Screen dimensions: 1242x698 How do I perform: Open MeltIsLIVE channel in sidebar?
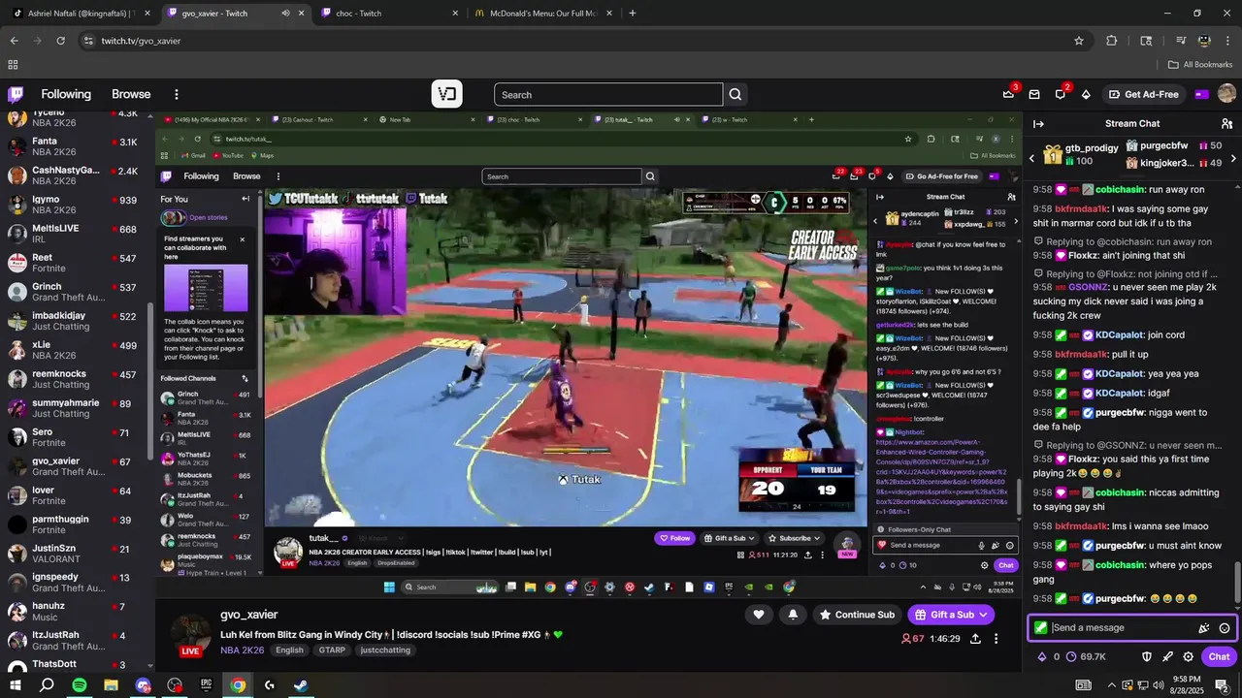coord(75,234)
